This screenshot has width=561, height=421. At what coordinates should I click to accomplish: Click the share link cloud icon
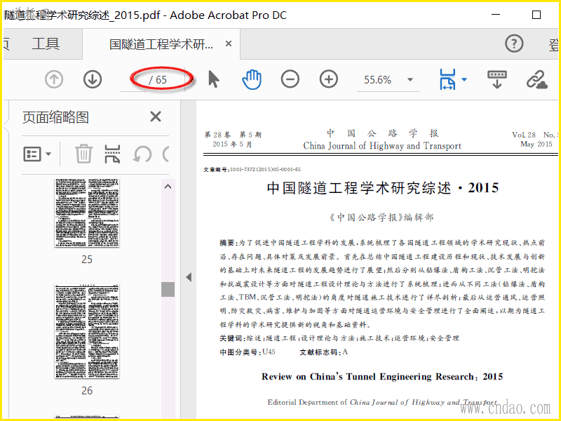[x=536, y=79]
